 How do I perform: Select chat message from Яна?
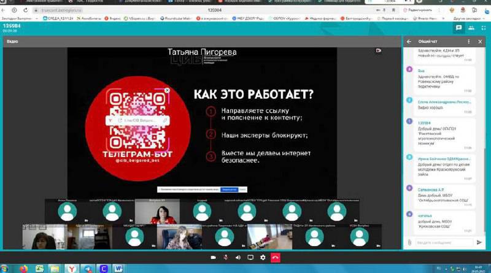pyautogui.click(x=444, y=80)
